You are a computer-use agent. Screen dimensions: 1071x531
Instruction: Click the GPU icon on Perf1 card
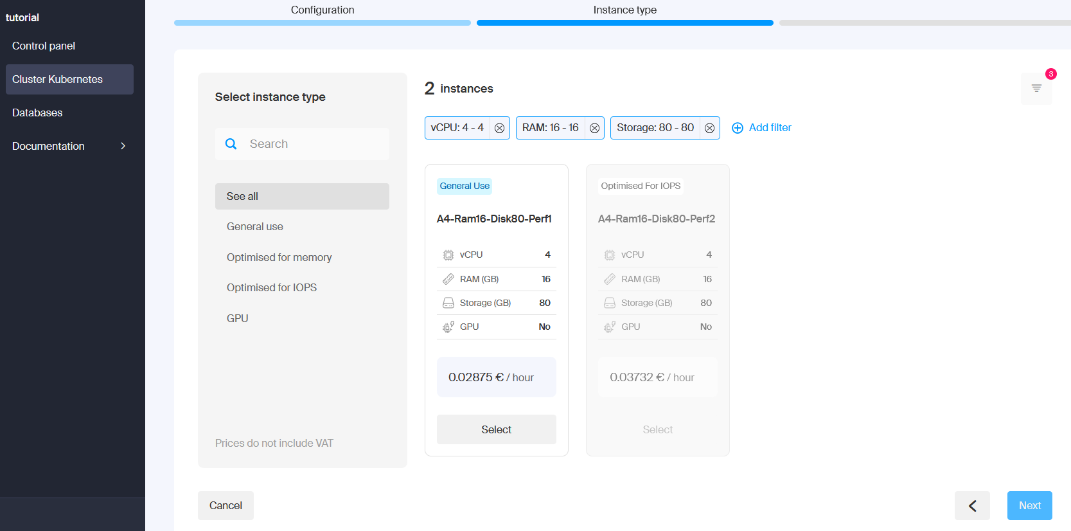[448, 327]
